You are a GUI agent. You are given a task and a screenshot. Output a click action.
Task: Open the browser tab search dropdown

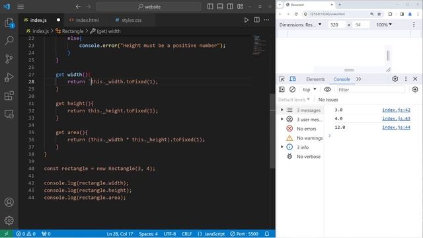(x=280, y=5)
